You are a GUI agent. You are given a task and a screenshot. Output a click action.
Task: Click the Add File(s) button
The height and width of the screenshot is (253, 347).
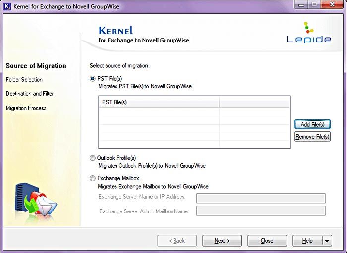[312, 124]
